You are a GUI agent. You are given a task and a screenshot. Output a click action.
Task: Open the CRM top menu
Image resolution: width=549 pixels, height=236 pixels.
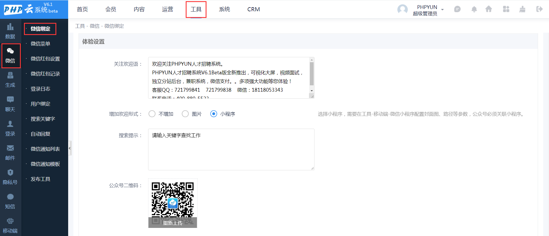click(254, 9)
